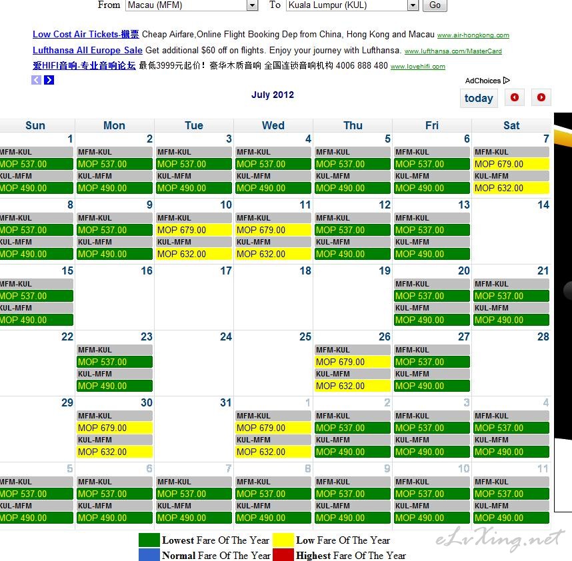Select KUL-MFM MOP 490.00 fare on August 3
Screen dimensions: 572x561
(x=432, y=452)
